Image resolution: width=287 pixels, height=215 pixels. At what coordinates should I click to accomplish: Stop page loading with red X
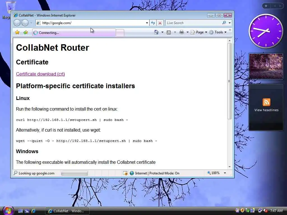[160, 23]
